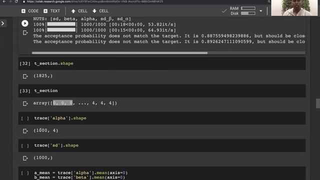This screenshot has width=320, height=180.
Task: Open the RAM and Disk runtime dropdown
Action: pos(261,11)
